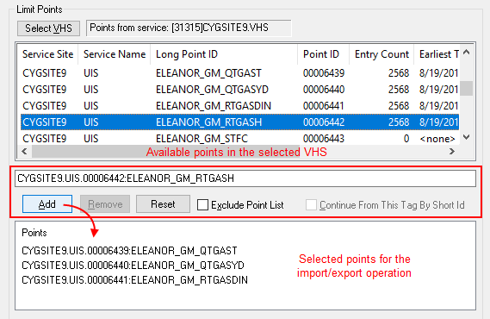Click the Add button
The image size is (490, 319).
[x=47, y=204]
